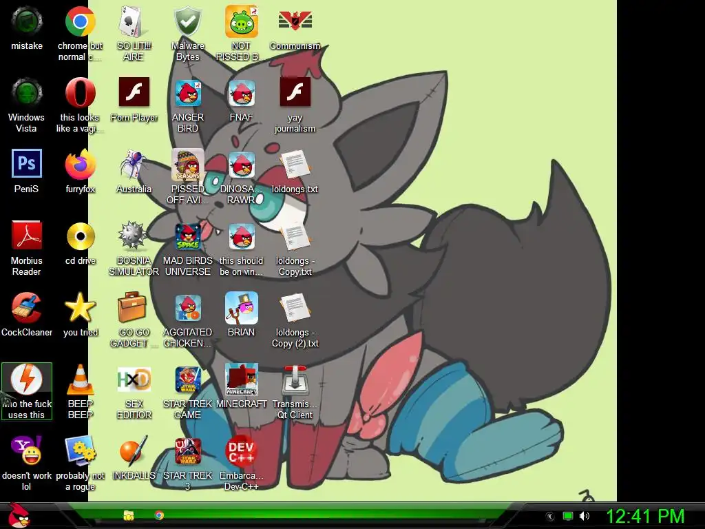Screen dimensions: 705x529
Task: Open Flash icon labeled 'yay journalism'
Action: (295, 92)
